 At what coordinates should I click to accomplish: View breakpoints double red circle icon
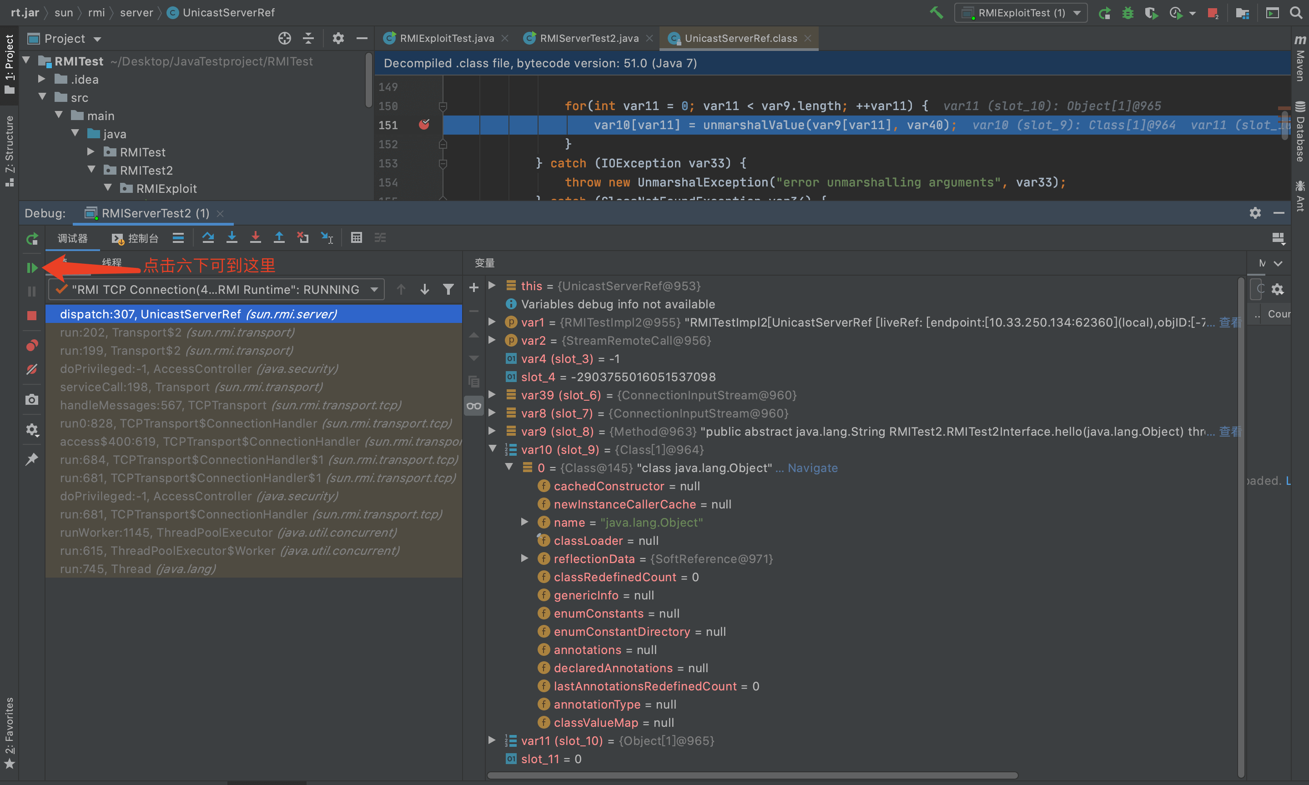(x=32, y=345)
